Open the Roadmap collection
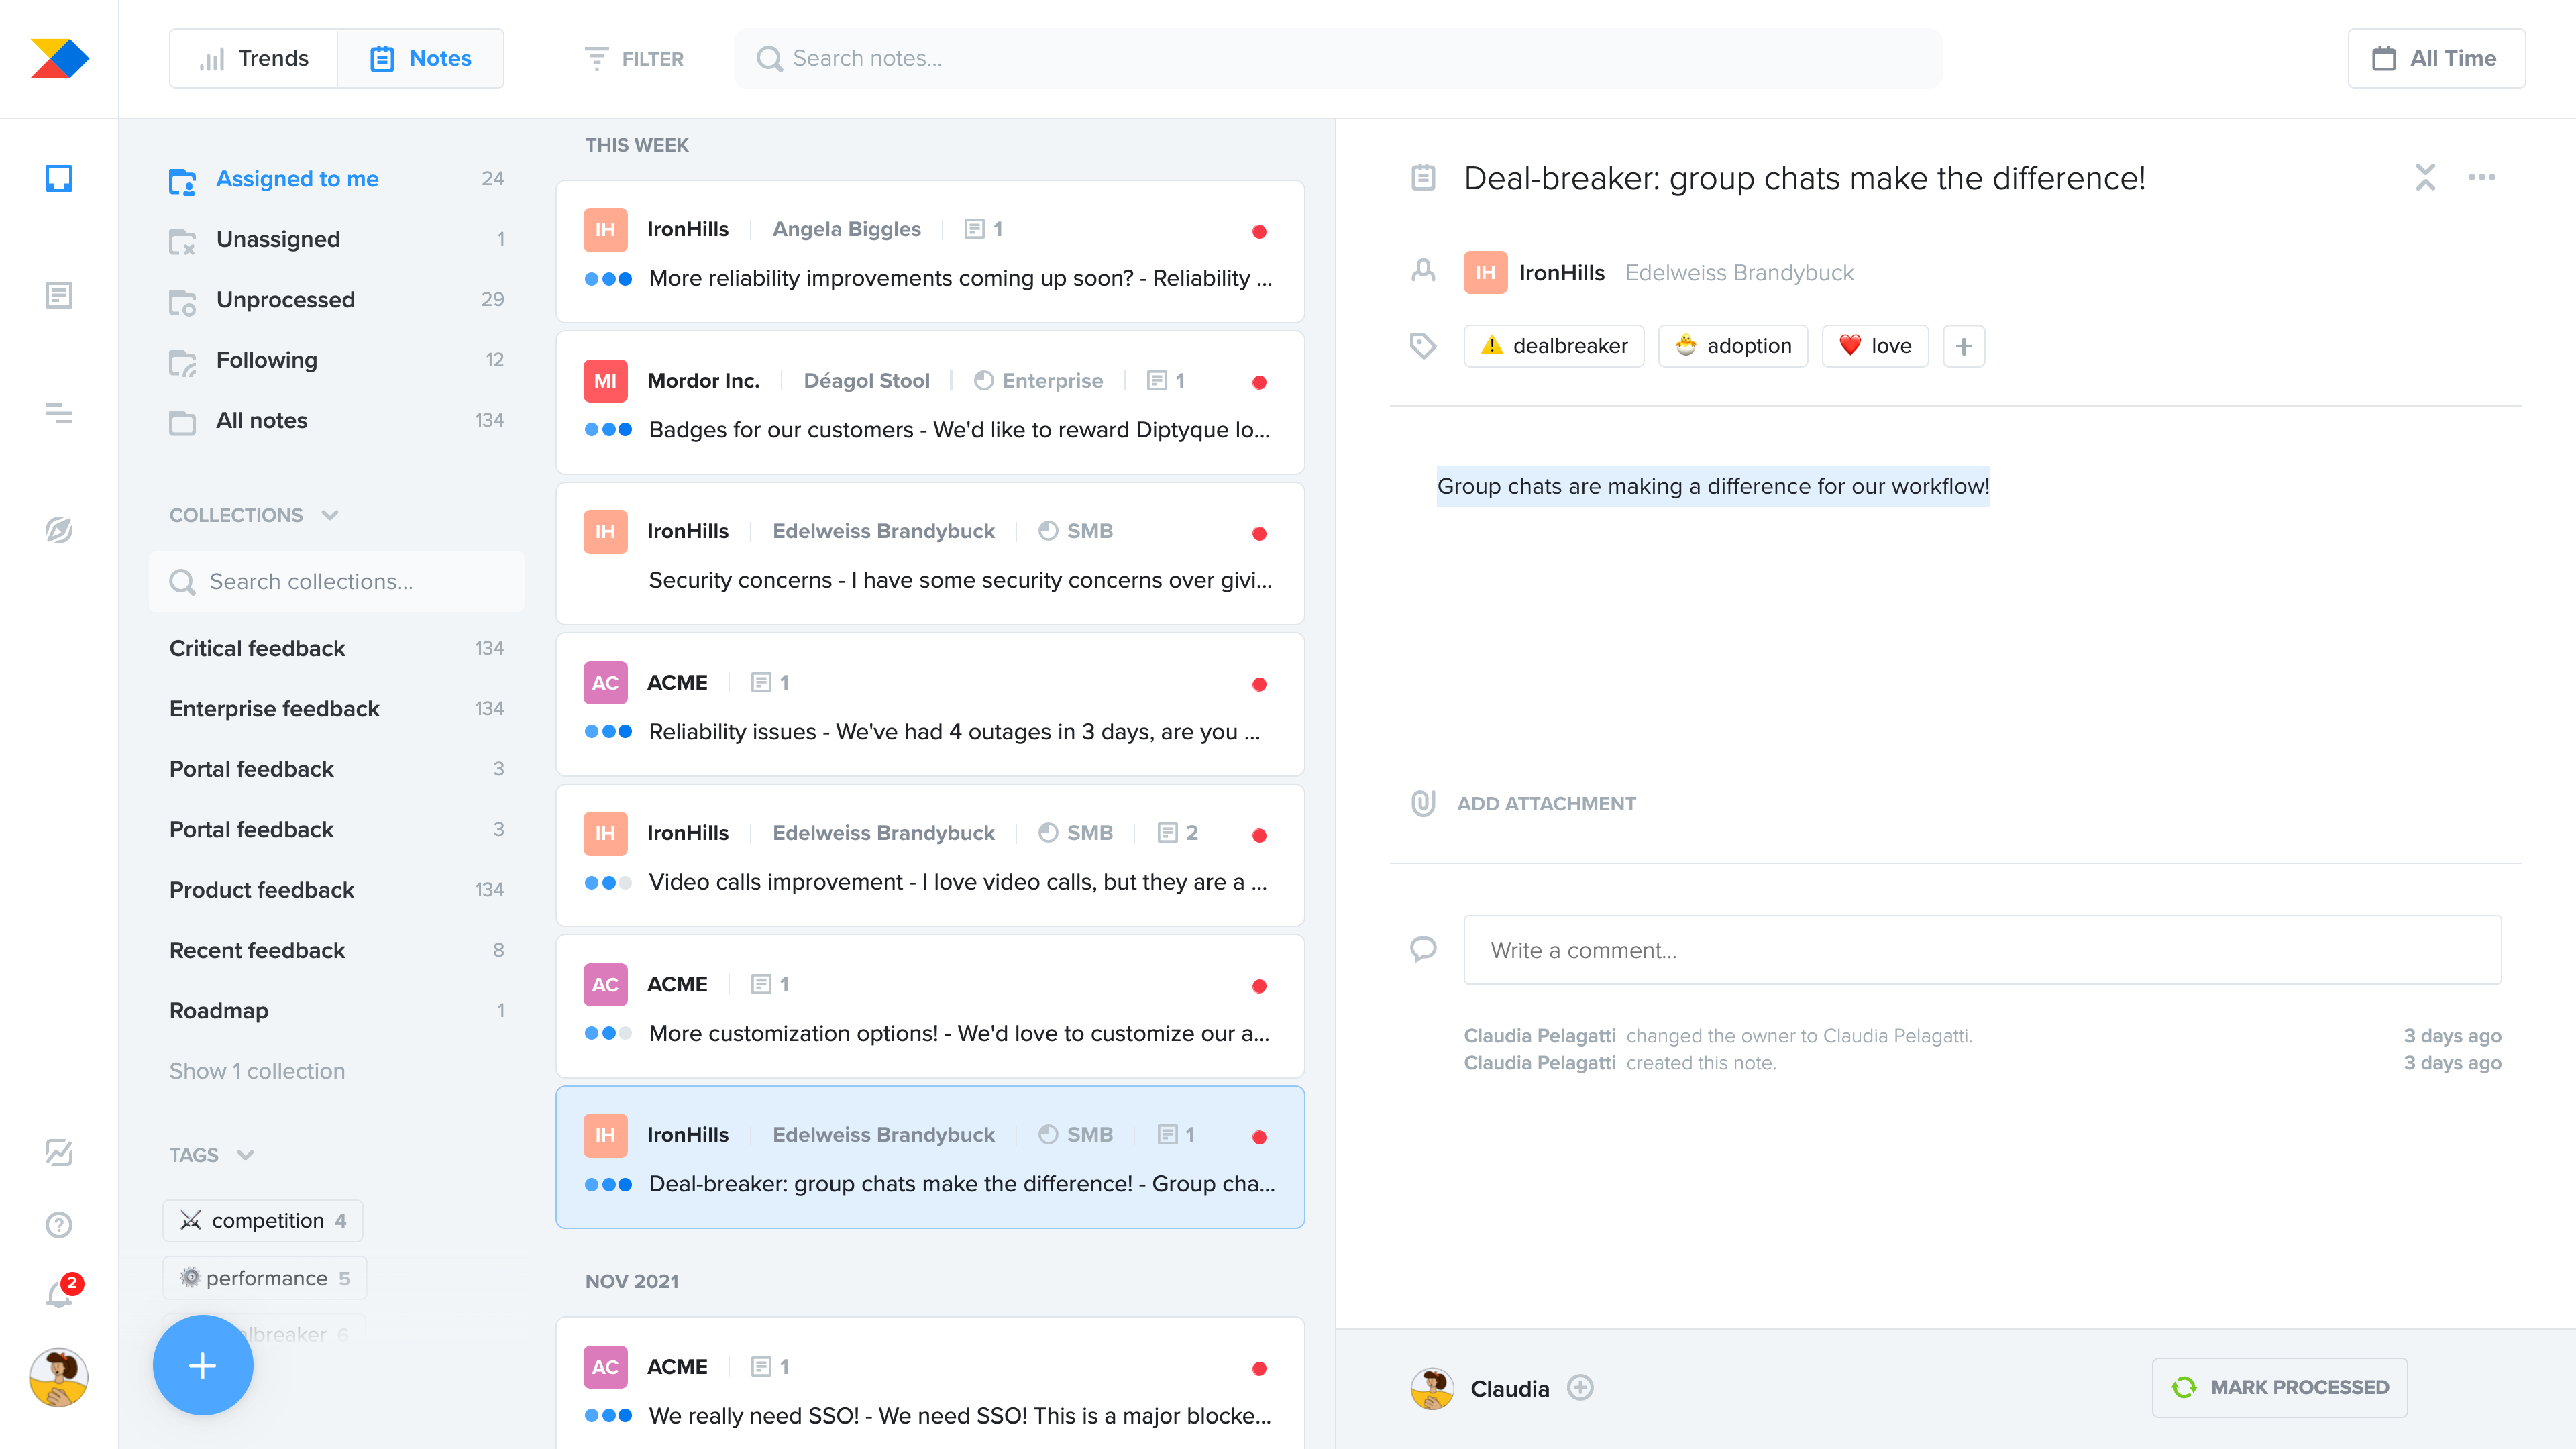Image resolution: width=2576 pixels, height=1449 pixels. click(x=337, y=1010)
